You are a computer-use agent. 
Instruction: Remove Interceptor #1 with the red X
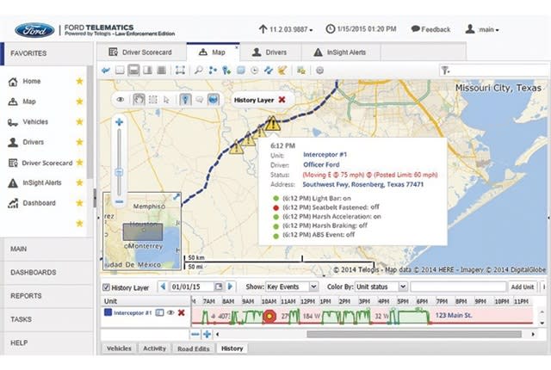[x=181, y=312]
